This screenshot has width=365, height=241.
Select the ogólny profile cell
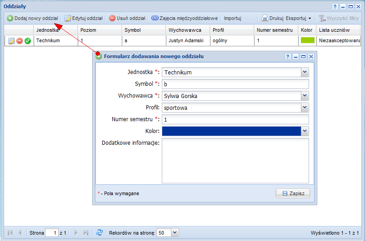click(x=232, y=41)
